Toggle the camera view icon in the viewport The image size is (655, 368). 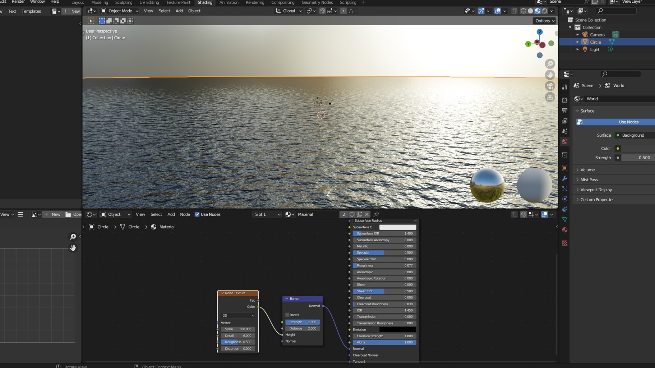point(550,86)
